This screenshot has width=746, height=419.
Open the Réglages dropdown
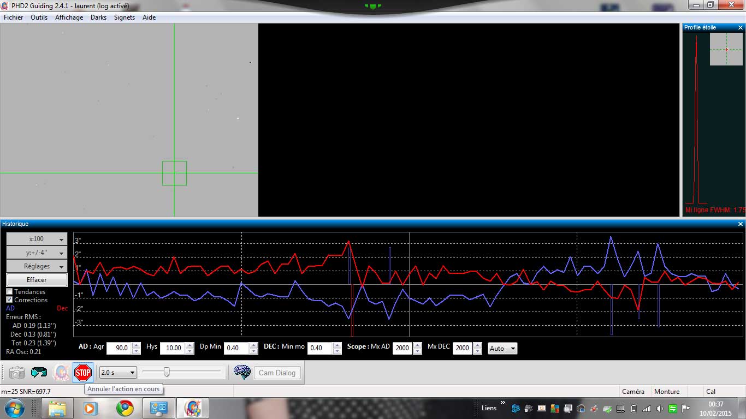click(x=37, y=266)
